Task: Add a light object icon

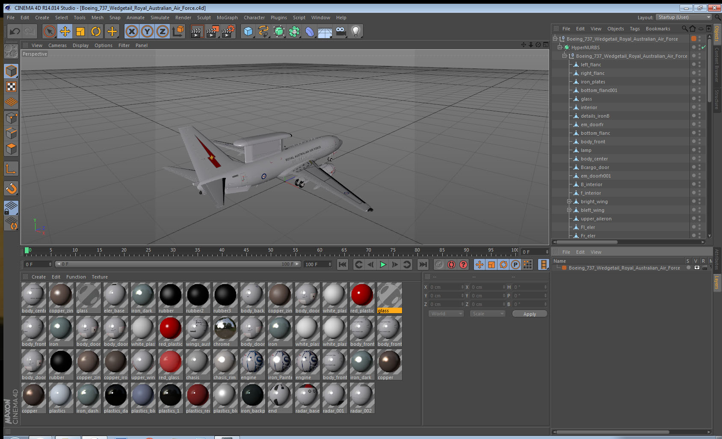Action: [x=356, y=31]
